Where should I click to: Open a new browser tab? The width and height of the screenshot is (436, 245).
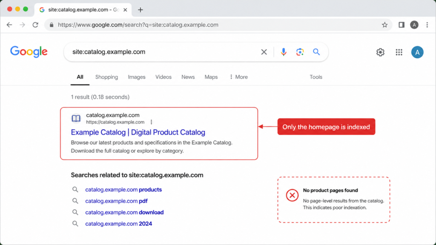point(141,10)
